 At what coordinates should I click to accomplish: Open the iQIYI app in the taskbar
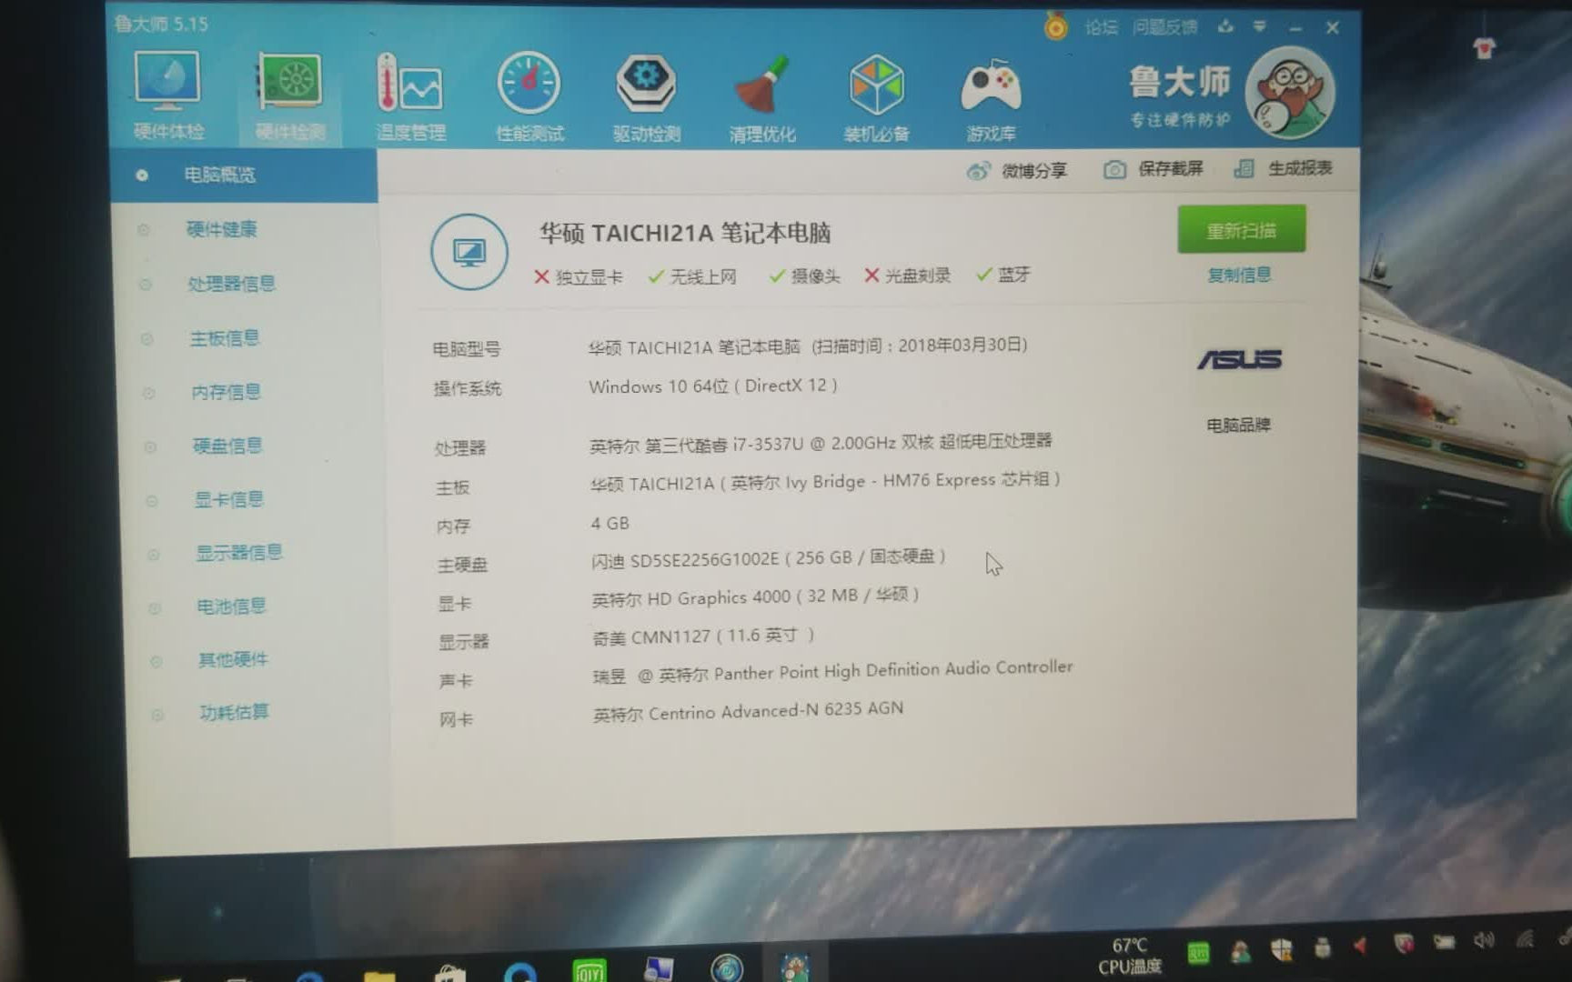coord(590,971)
